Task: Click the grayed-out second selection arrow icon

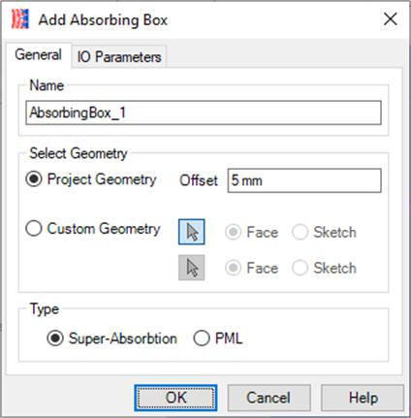Action: click(x=192, y=268)
